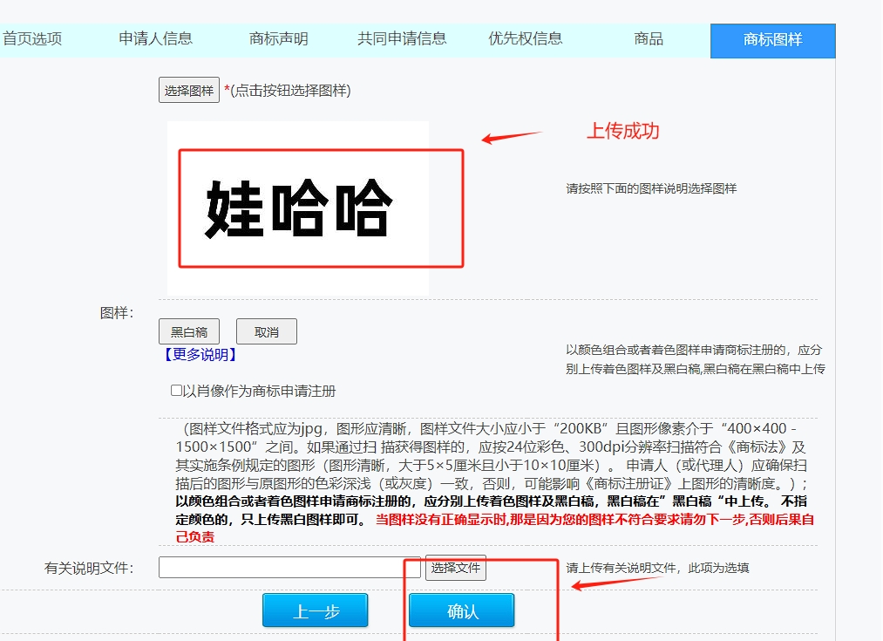Viewport: 883px width, 641px height.
Task: Click the 黑白稿 upload button
Action: (x=189, y=331)
